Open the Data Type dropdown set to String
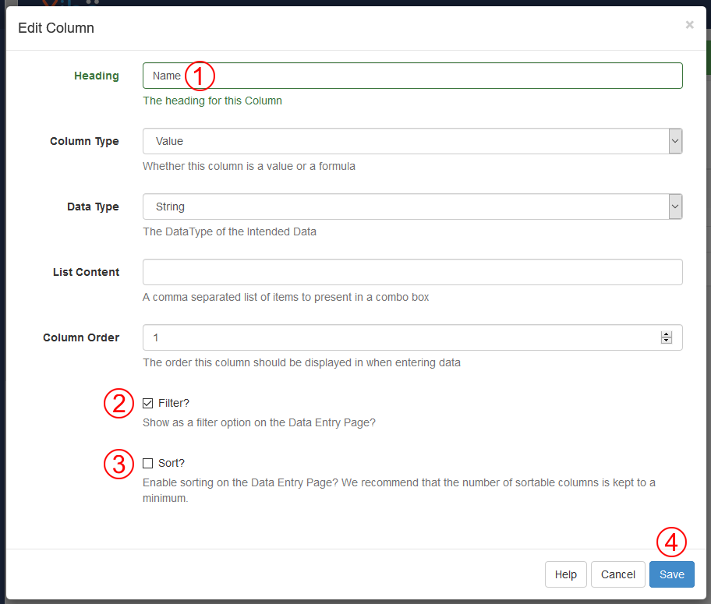The height and width of the screenshot is (604, 711). (x=412, y=207)
